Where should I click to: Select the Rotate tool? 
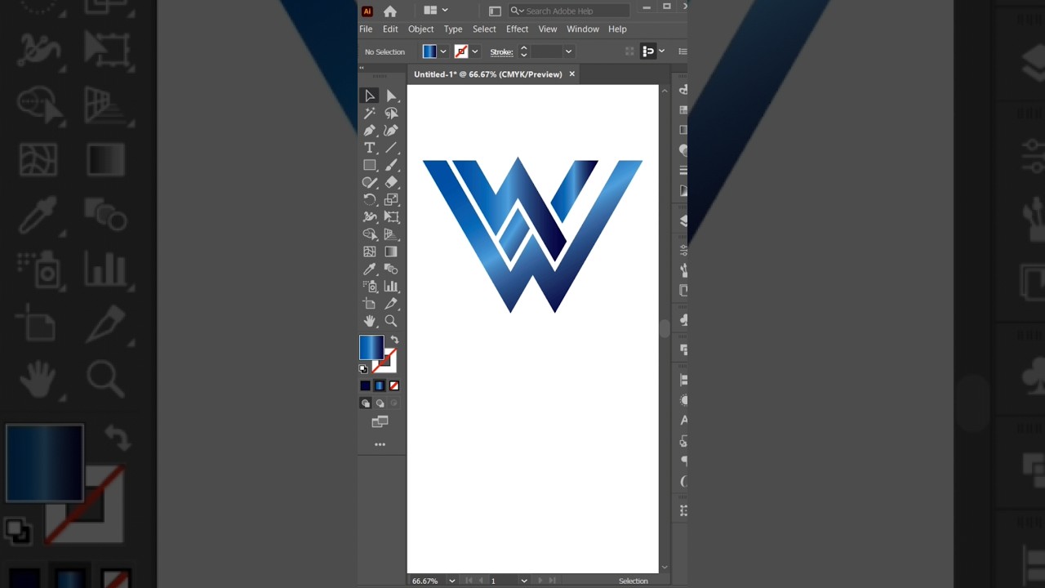(x=370, y=199)
